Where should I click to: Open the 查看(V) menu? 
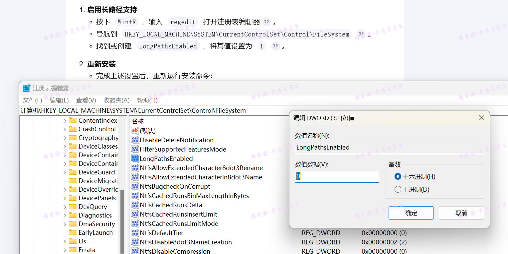86,100
